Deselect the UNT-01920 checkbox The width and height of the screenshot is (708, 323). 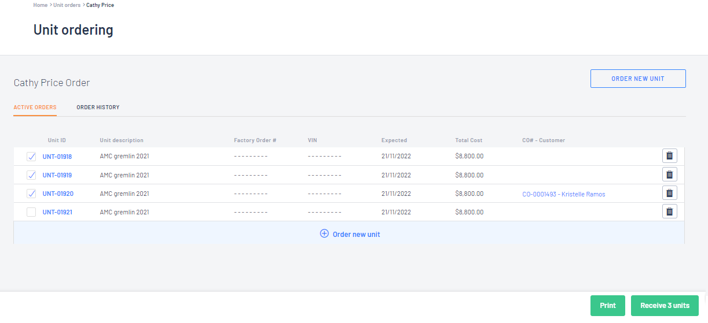(31, 194)
